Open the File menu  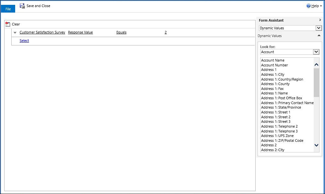(x=8, y=9)
